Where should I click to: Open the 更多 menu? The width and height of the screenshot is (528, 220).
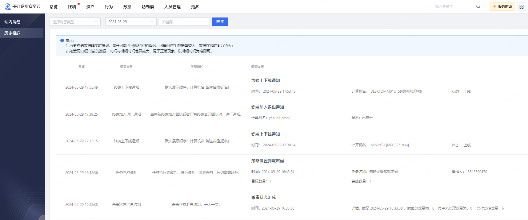[195, 7]
